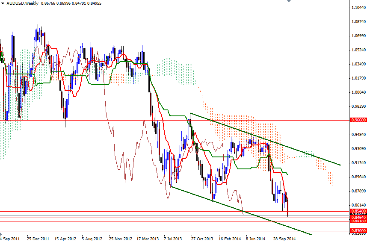367x242 pixels.
Task: Select the 0.85400 red price label
Action: tap(358, 211)
